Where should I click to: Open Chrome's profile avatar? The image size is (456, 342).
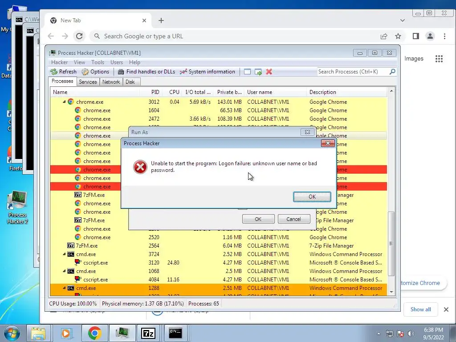430,36
